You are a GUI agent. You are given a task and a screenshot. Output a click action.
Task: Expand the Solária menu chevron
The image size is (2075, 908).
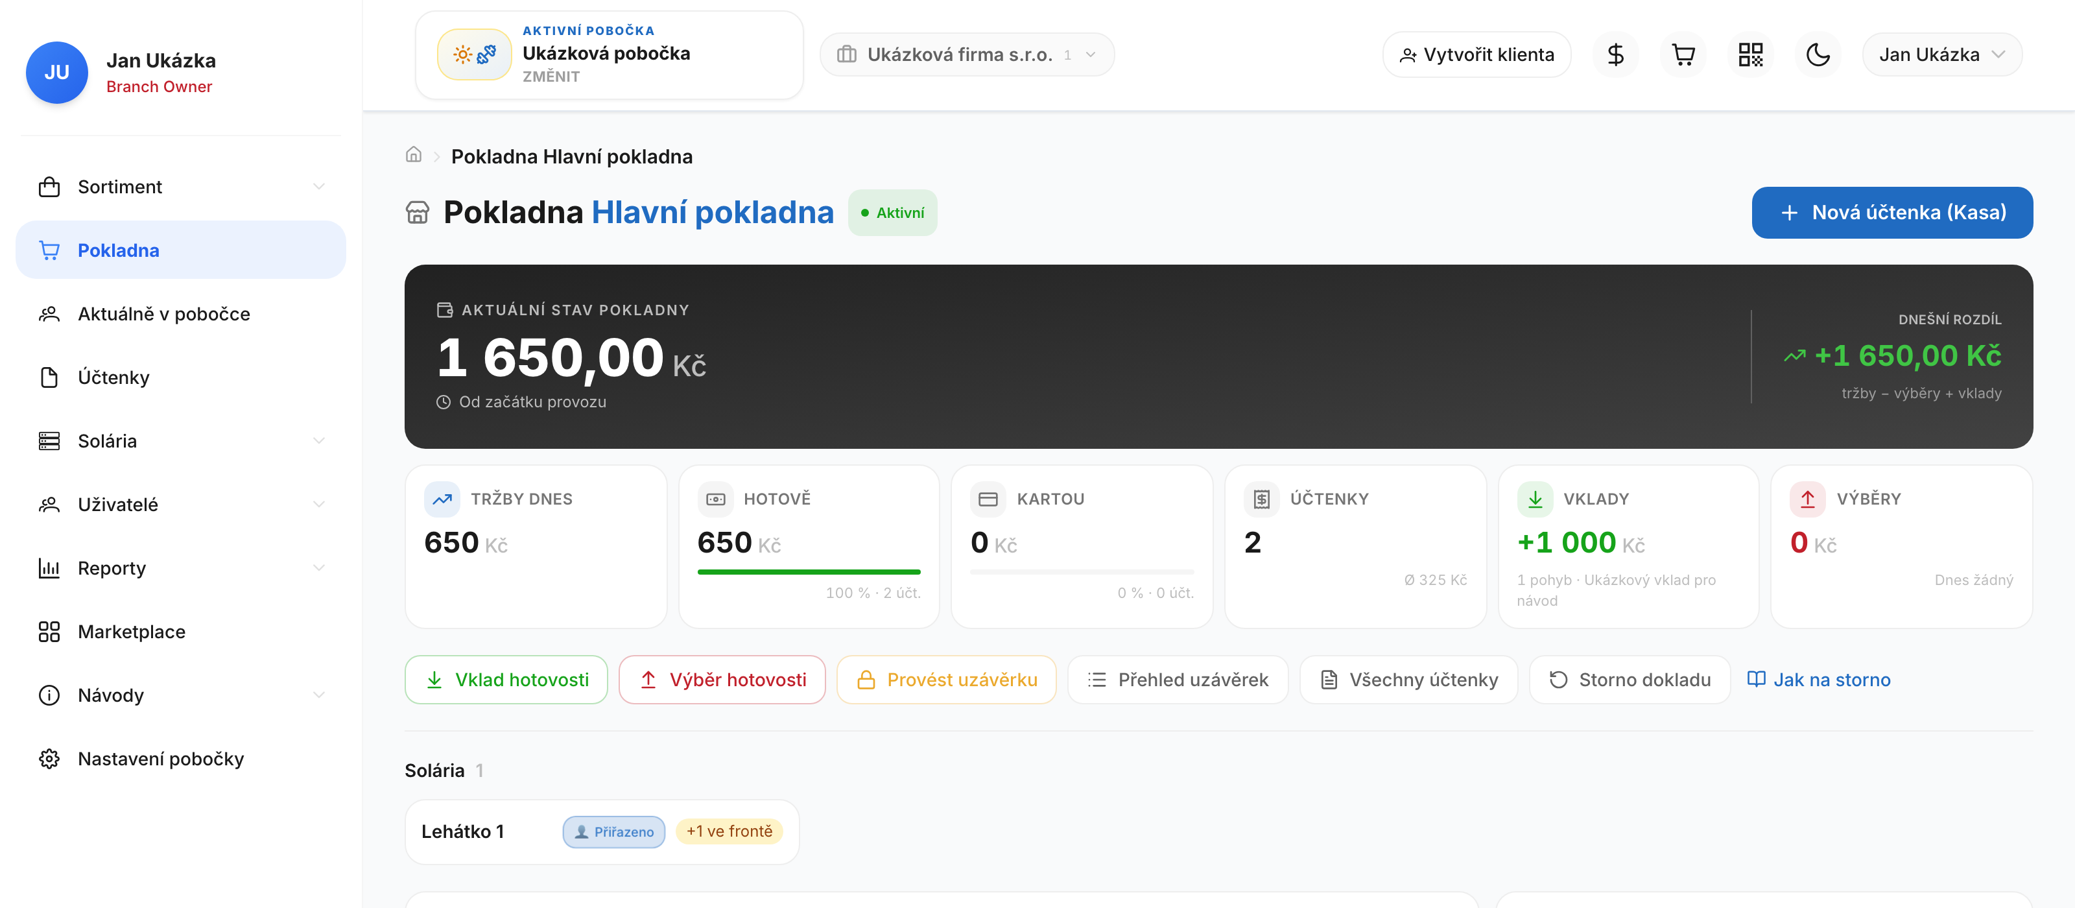click(319, 441)
